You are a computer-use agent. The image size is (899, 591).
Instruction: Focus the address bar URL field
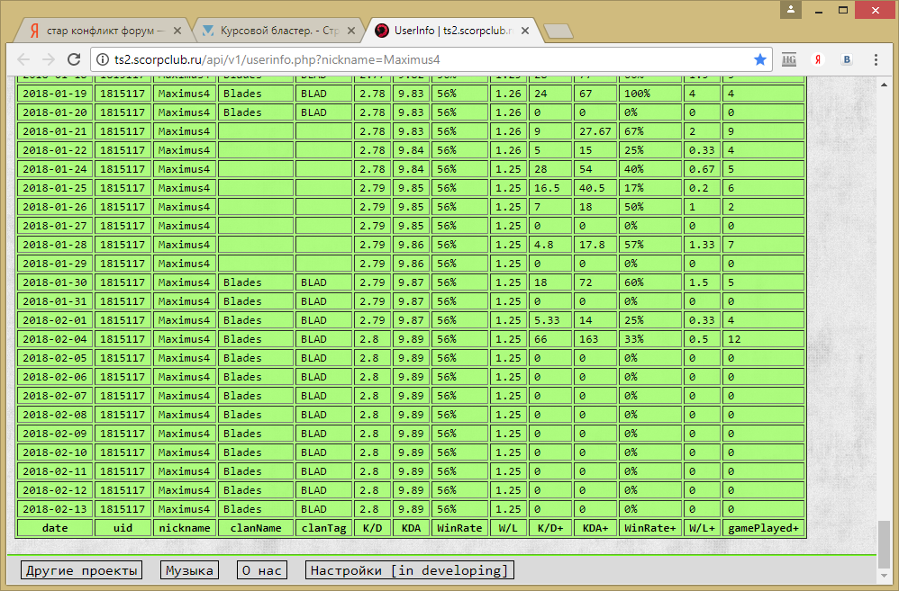pyautogui.click(x=430, y=59)
